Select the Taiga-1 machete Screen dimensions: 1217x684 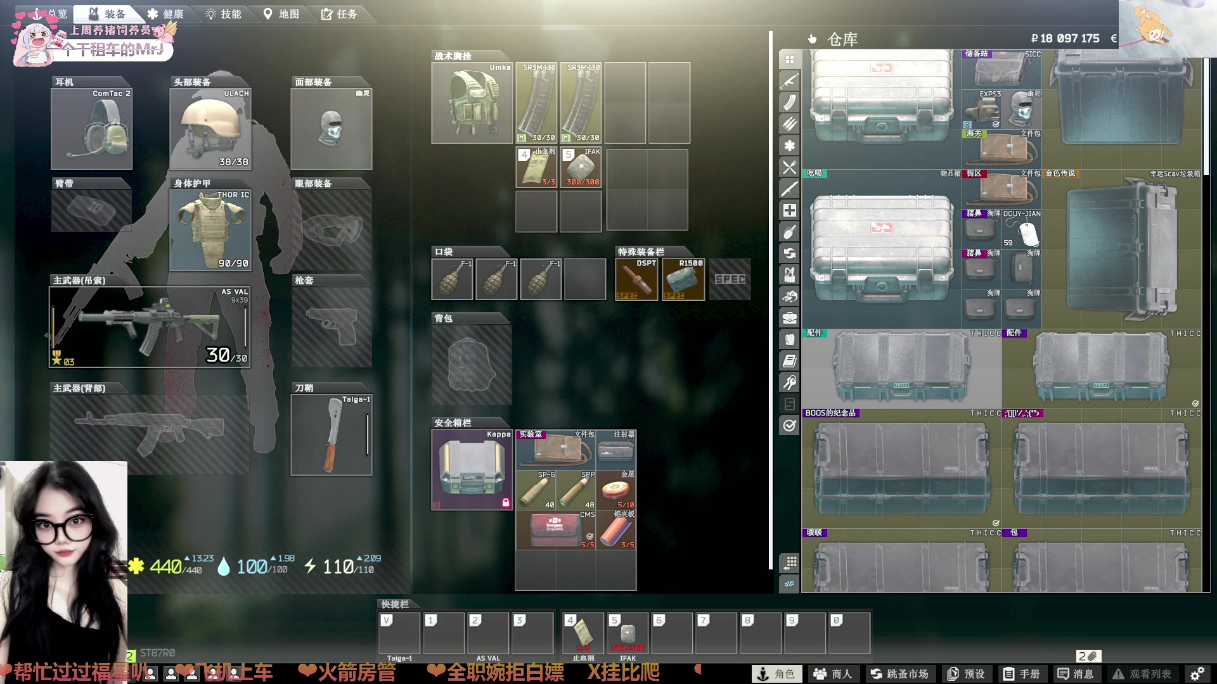click(332, 434)
